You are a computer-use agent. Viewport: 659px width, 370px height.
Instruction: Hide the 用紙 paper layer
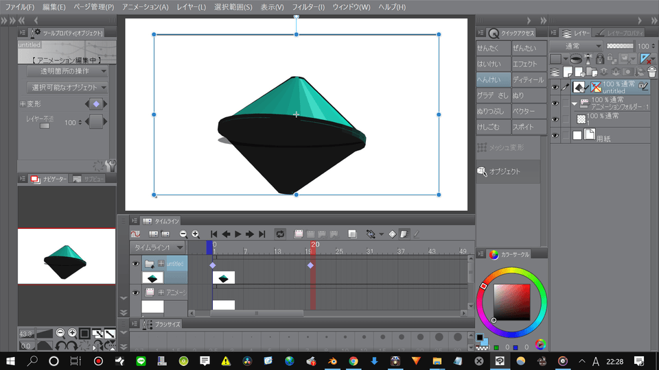tap(555, 136)
